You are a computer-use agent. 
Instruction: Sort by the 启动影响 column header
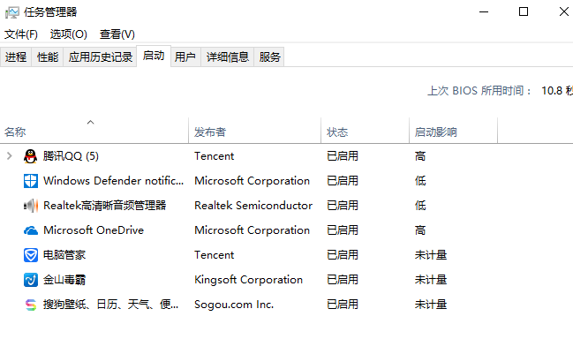[435, 132]
